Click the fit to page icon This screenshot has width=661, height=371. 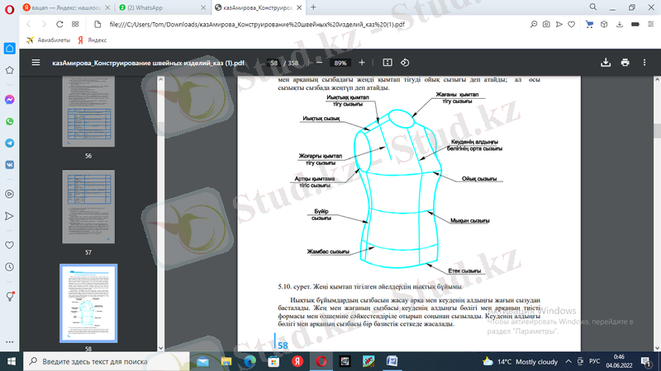click(388, 63)
